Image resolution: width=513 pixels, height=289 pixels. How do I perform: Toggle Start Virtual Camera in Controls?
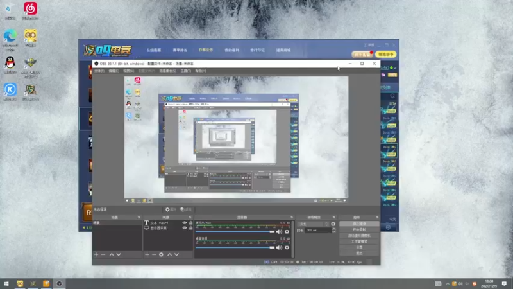tap(359, 236)
